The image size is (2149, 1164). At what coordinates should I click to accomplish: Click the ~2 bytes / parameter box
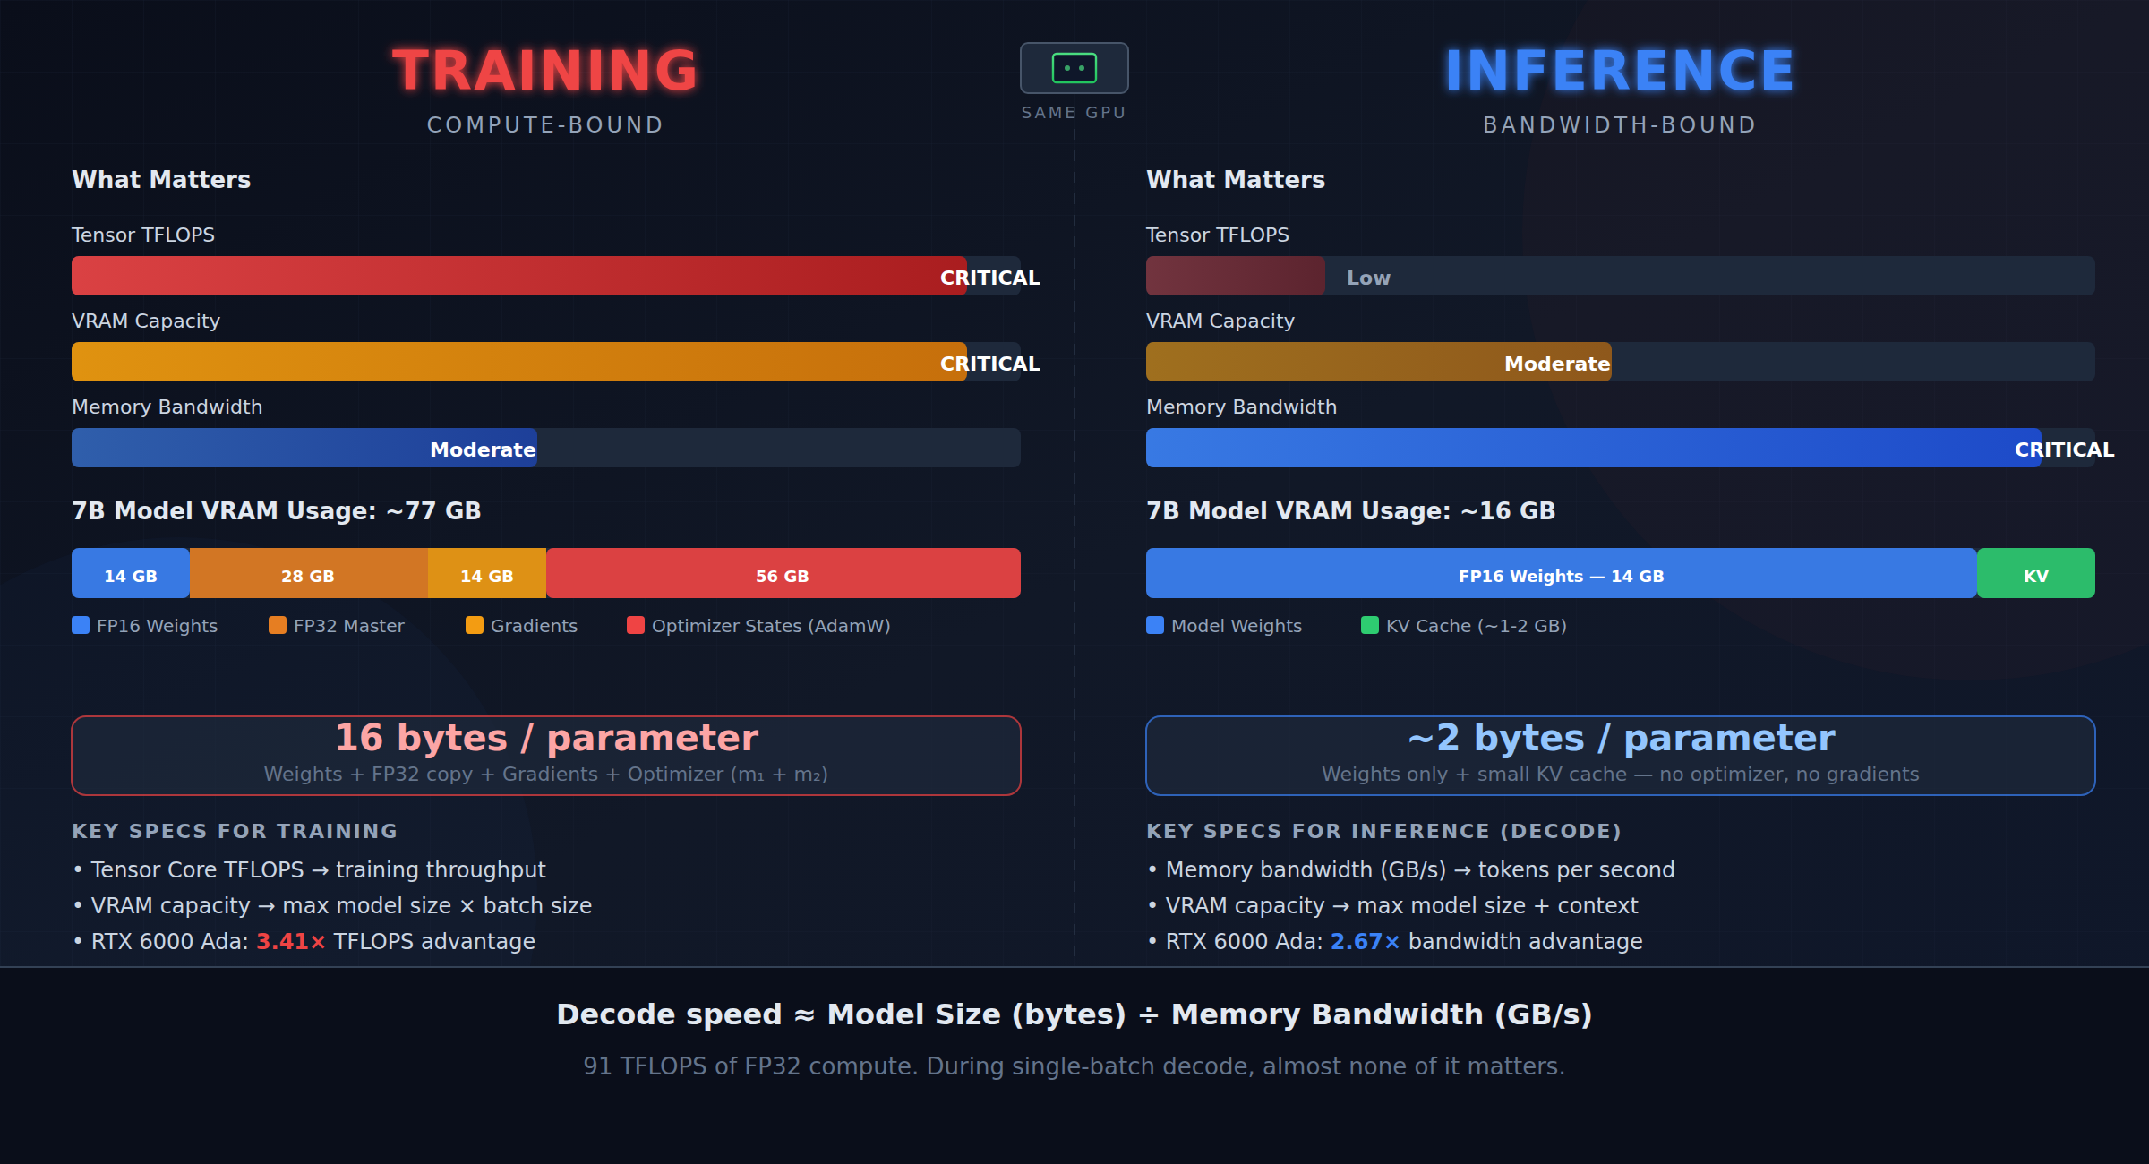(x=1620, y=755)
